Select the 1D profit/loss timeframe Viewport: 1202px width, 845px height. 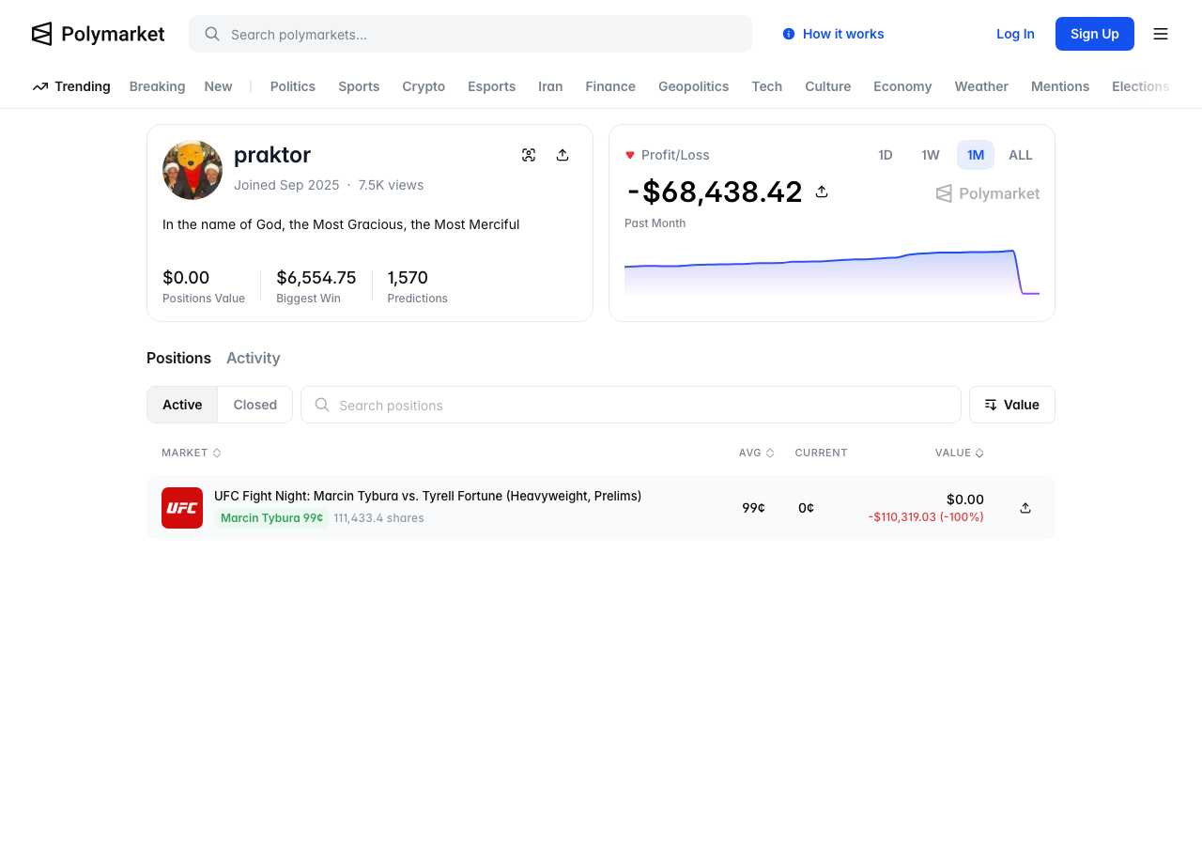point(885,155)
